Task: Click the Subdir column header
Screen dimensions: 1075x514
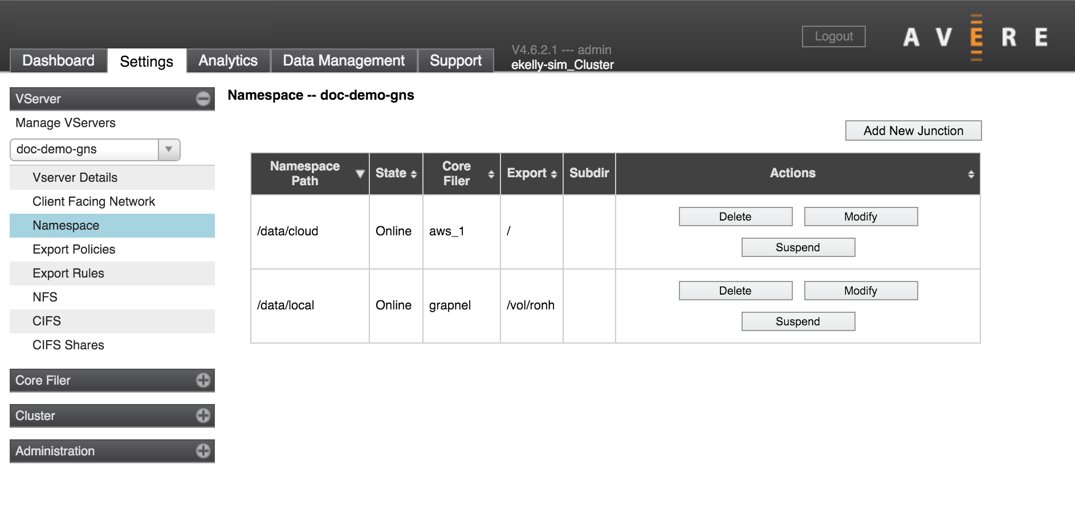Action: click(589, 173)
